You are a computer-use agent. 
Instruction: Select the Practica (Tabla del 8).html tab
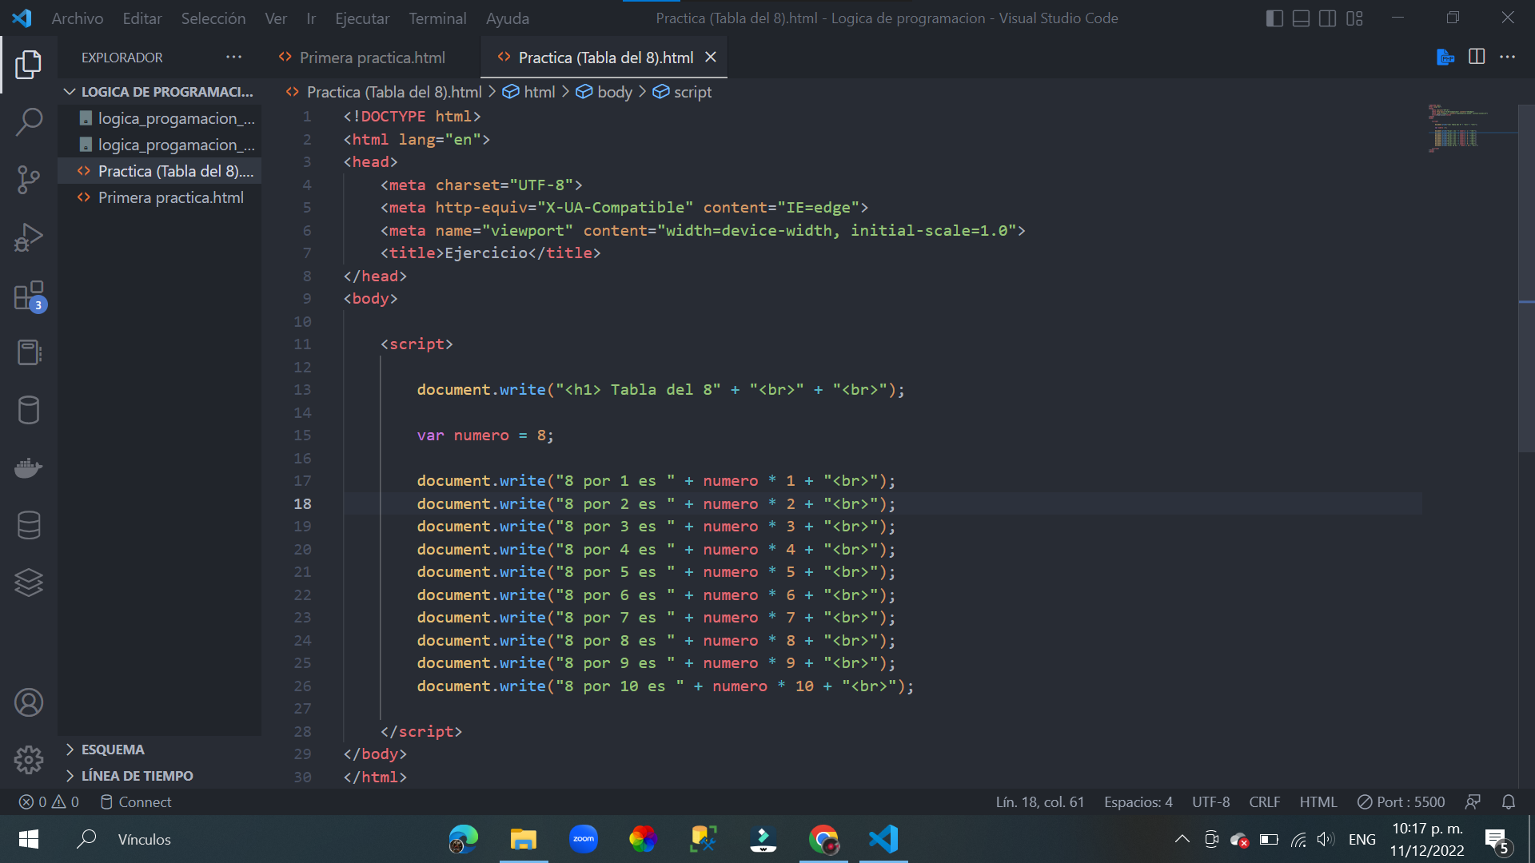[605, 58]
